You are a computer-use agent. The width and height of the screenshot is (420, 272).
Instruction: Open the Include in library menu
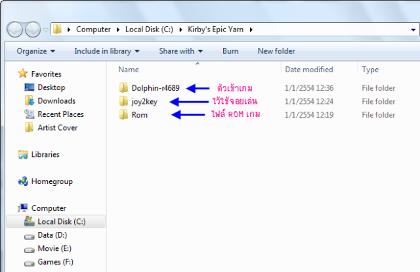coord(107,51)
